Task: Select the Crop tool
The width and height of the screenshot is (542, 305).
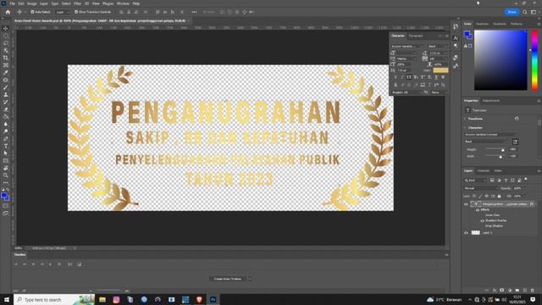Action: 6,58
